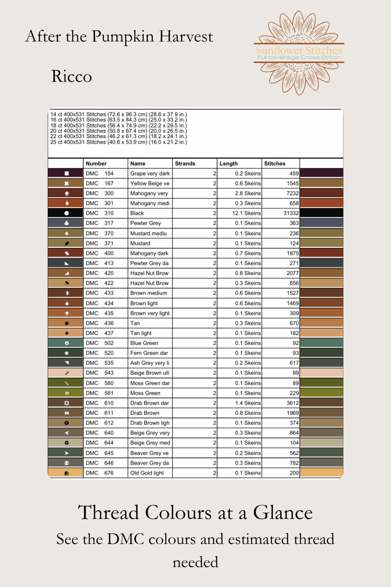This screenshot has width=391, height=587.
Task: Click the colour swatch right of 459 stitches
Action: click(x=321, y=173)
